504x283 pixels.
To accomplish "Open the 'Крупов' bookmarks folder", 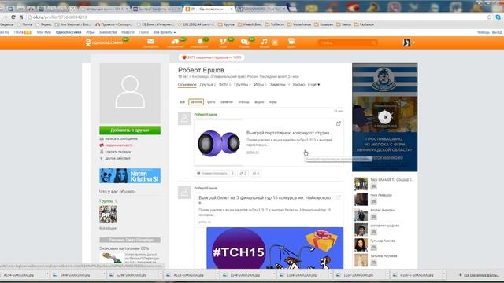I will (x=226, y=24).
